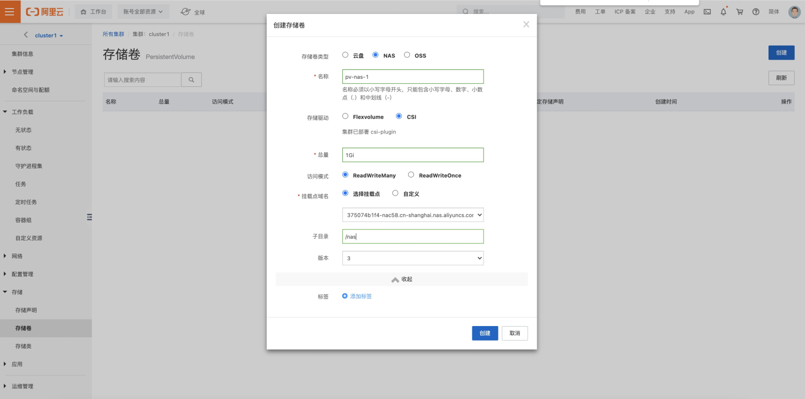This screenshot has height=399, width=805.
Task: Focus the volume list search box
Action: tap(143, 80)
